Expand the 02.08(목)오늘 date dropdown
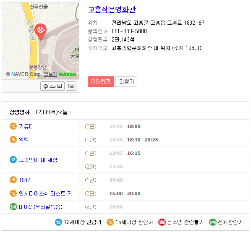This screenshot has height=232, width=251. click(53, 112)
